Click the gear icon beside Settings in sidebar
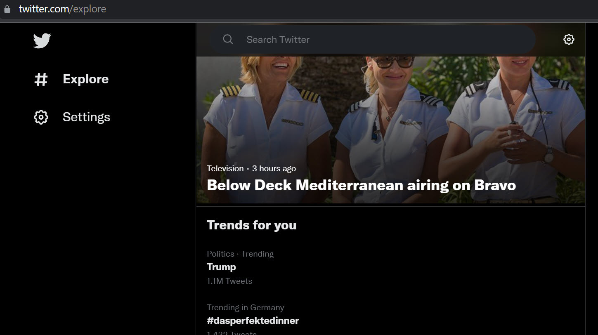Viewport: 598px width, 335px height. point(41,117)
